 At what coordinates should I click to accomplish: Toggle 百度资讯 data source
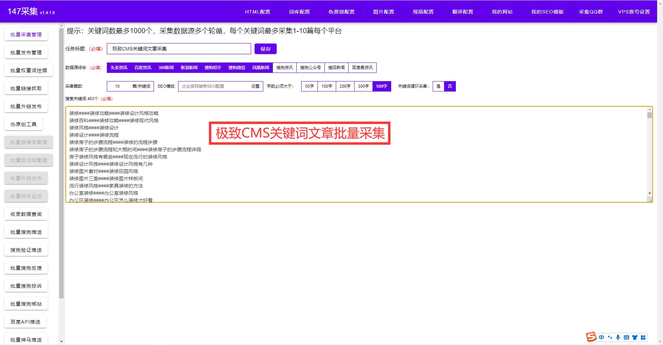coord(143,68)
